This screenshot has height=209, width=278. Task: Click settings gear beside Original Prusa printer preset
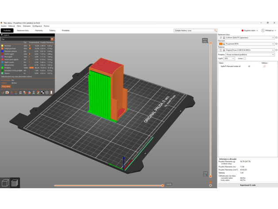(276, 50)
